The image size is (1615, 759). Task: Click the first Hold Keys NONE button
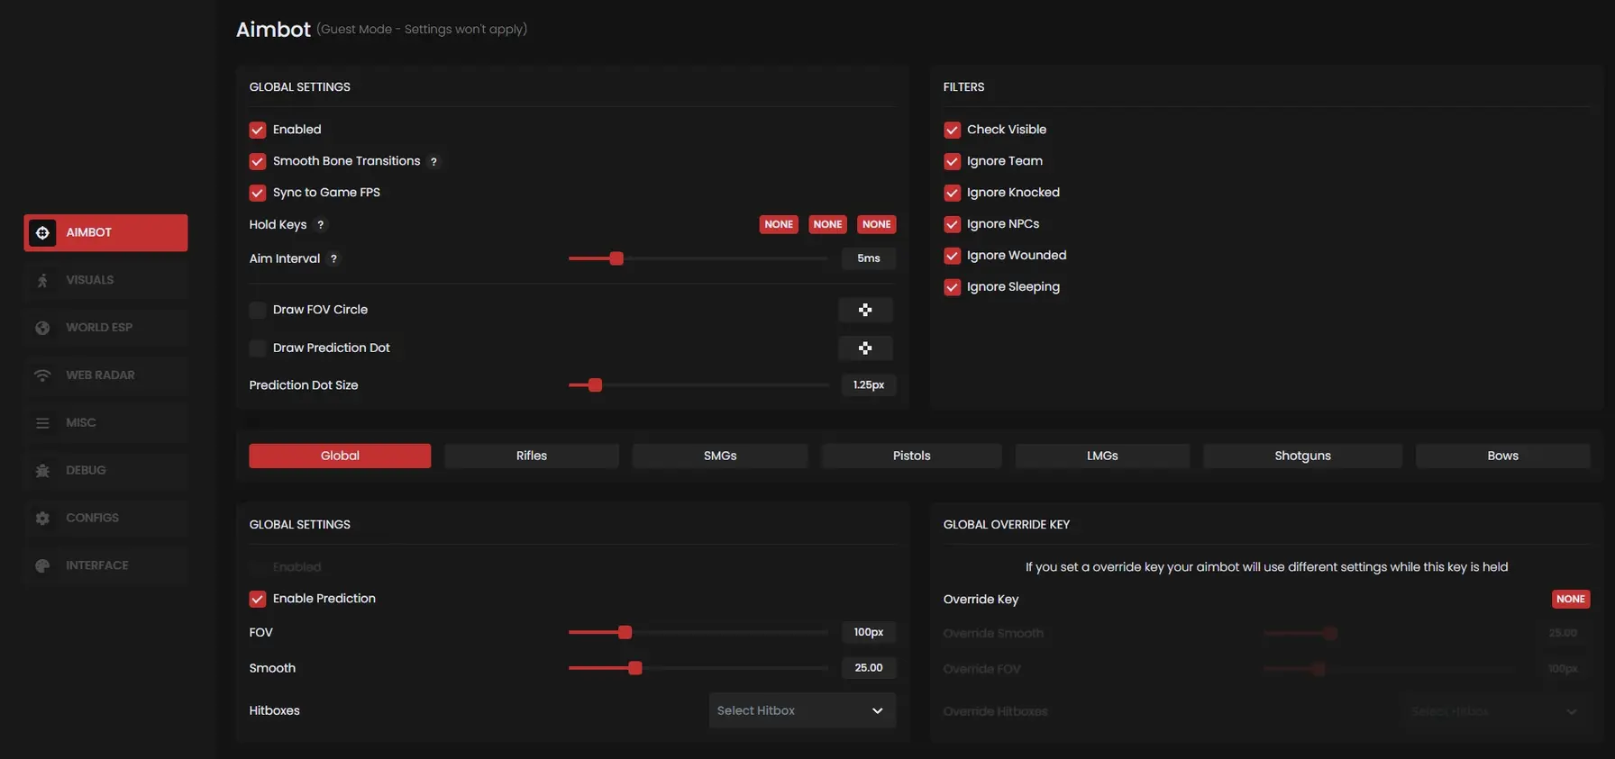click(x=779, y=224)
